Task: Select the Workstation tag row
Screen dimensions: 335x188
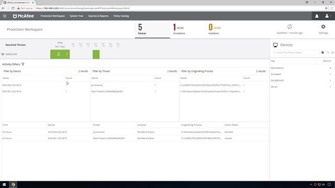Action: click(302, 68)
